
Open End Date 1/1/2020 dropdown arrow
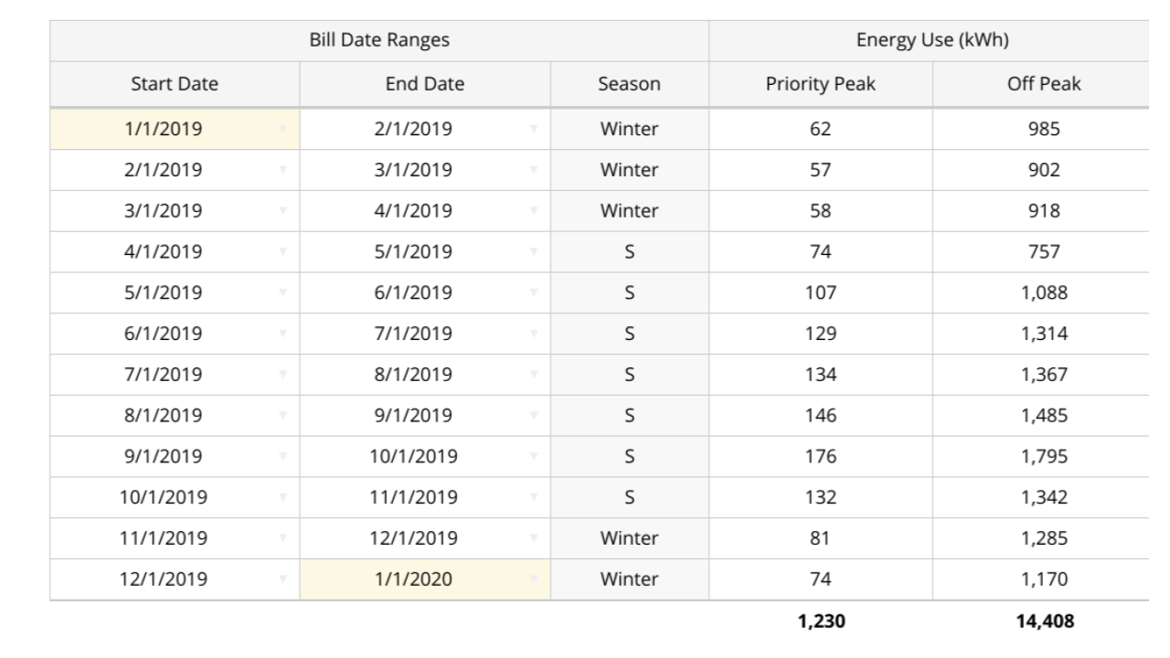pyautogui.click(x=533, y=579)
